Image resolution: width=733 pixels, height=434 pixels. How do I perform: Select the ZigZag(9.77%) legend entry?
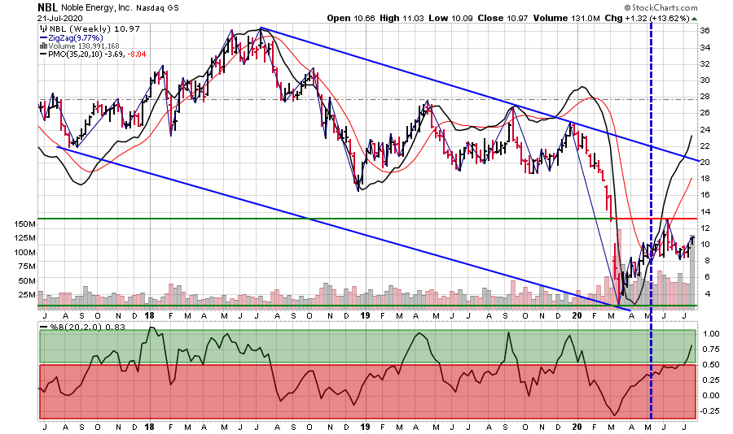pyautogui.click(x=72, y=38)
